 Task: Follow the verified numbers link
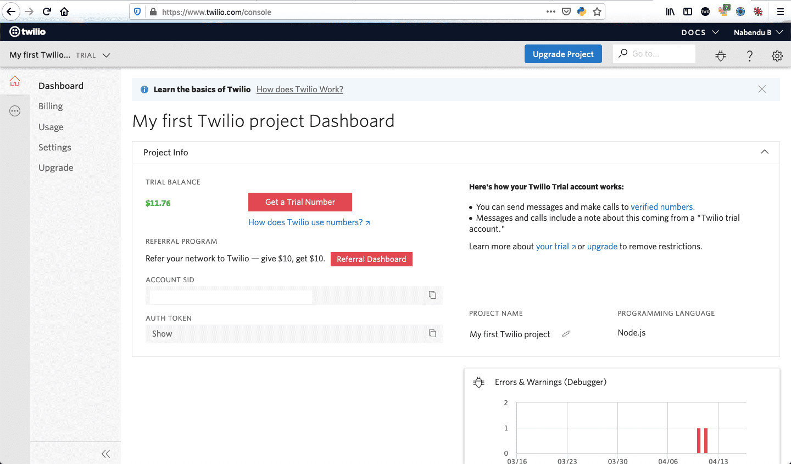662,207
